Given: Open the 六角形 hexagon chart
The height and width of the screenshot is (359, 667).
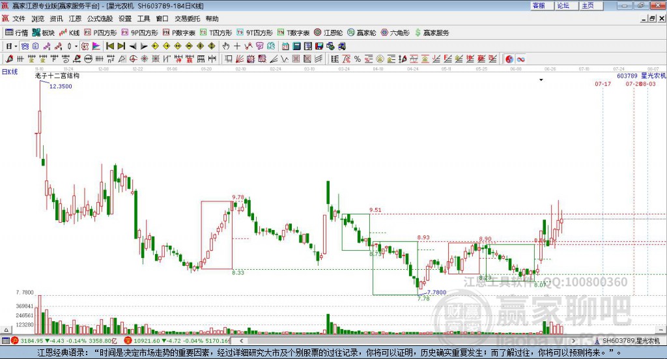Looking at the screenshot, I should point(395,33).
